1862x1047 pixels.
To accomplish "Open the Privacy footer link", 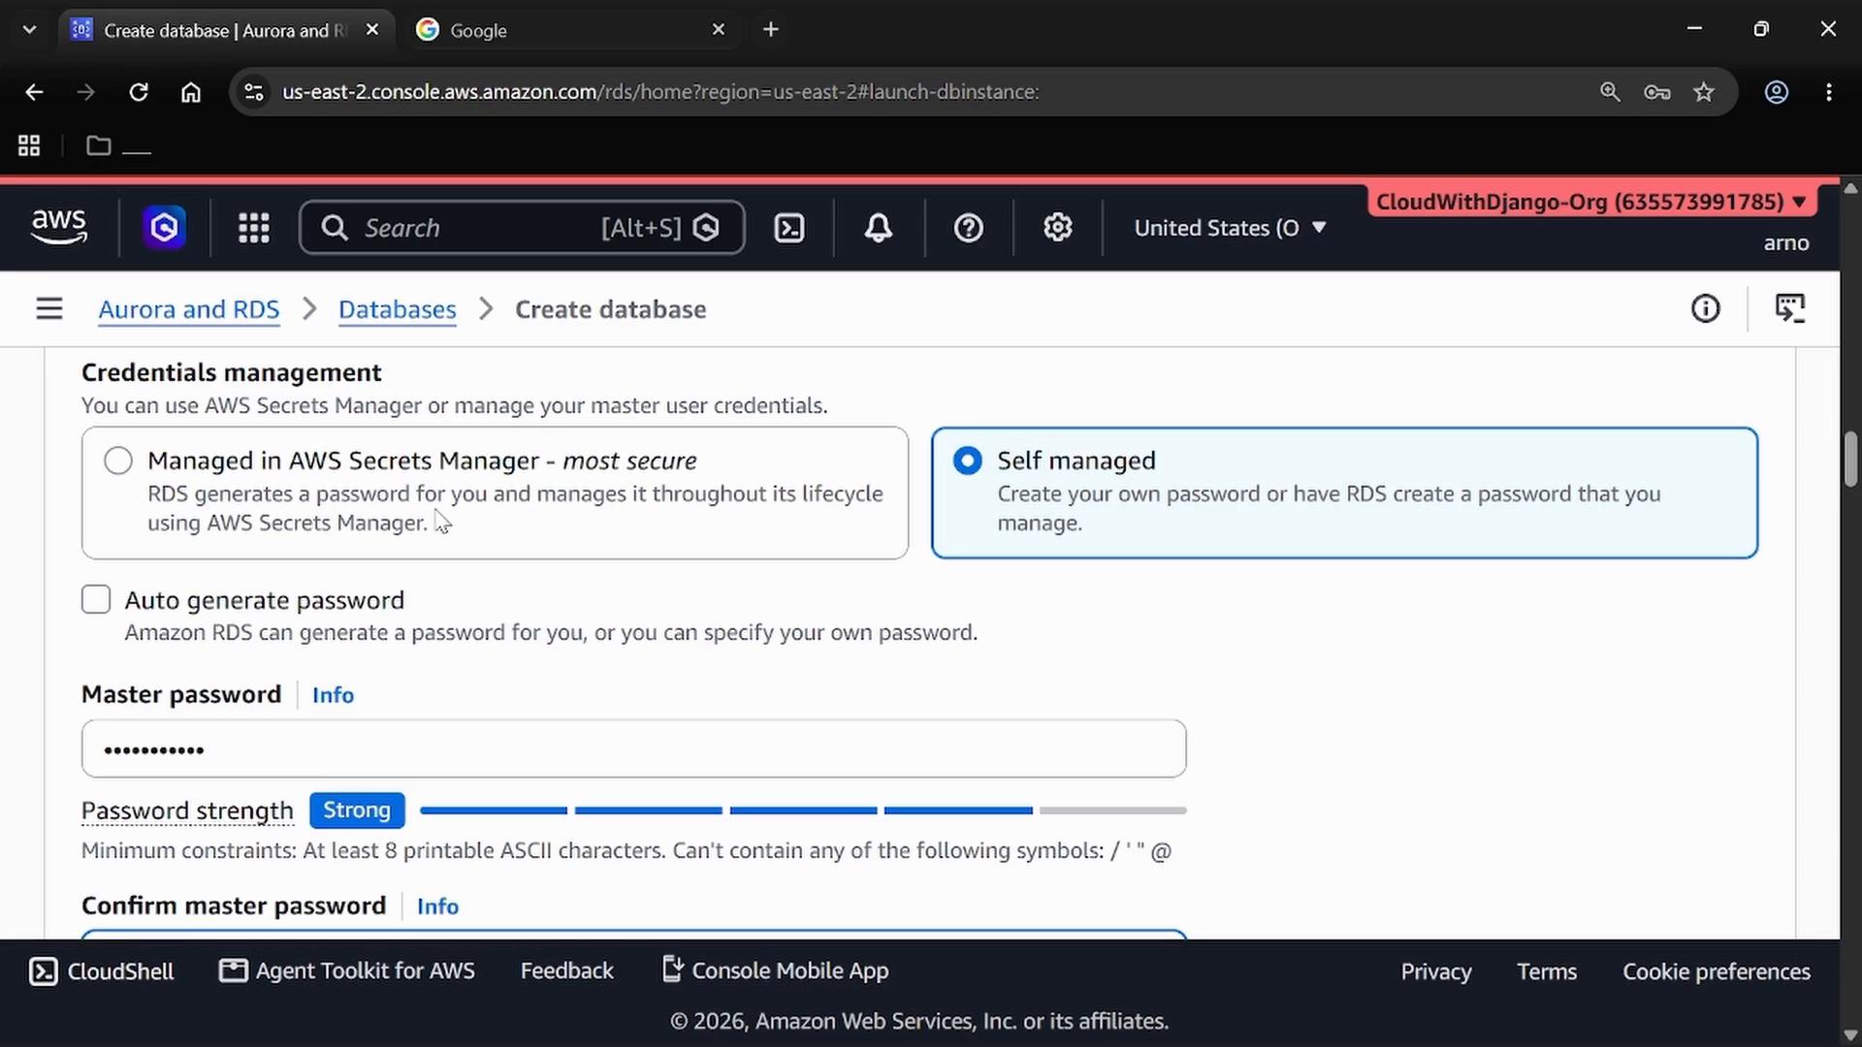I will (1436, 972).
